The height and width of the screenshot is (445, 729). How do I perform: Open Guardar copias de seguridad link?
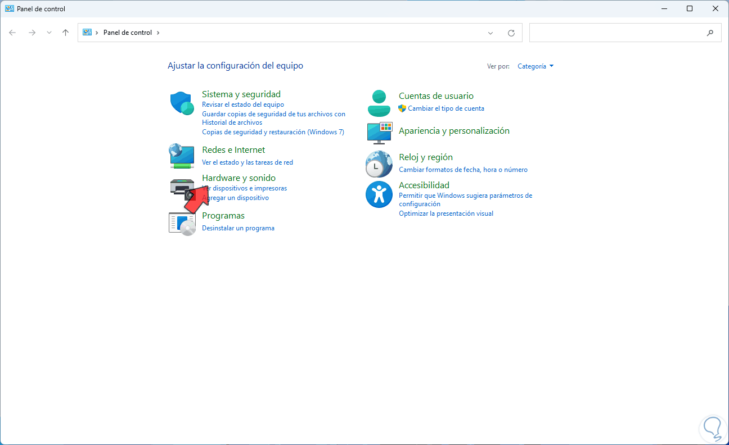(273, 118)
